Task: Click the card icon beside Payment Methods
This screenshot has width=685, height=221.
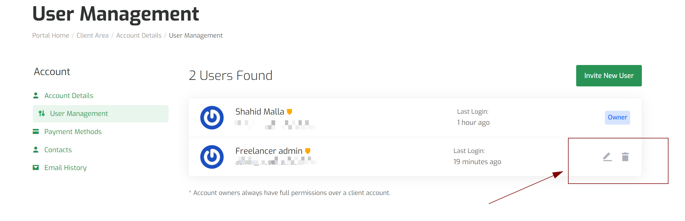Action: [x=36, y=132]
